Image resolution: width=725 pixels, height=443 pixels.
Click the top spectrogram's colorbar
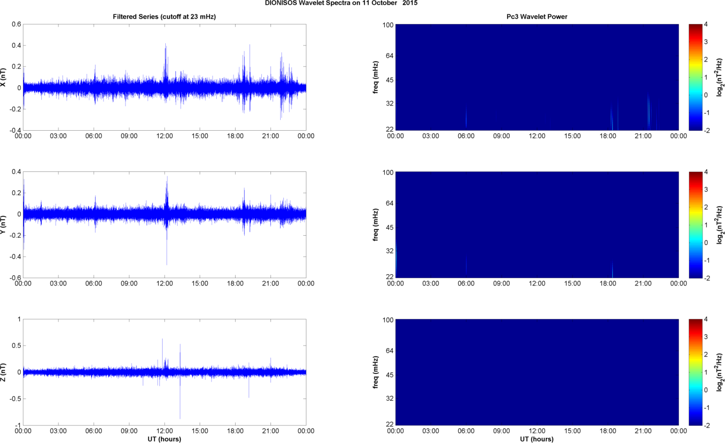click(694, 77)
